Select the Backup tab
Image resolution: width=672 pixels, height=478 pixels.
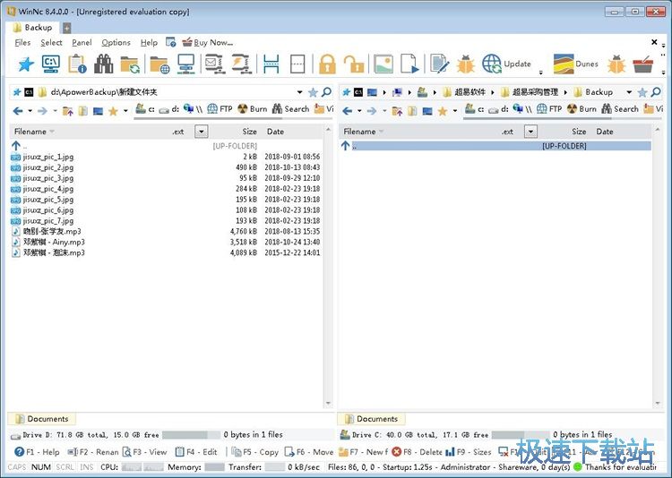point(32,28)
